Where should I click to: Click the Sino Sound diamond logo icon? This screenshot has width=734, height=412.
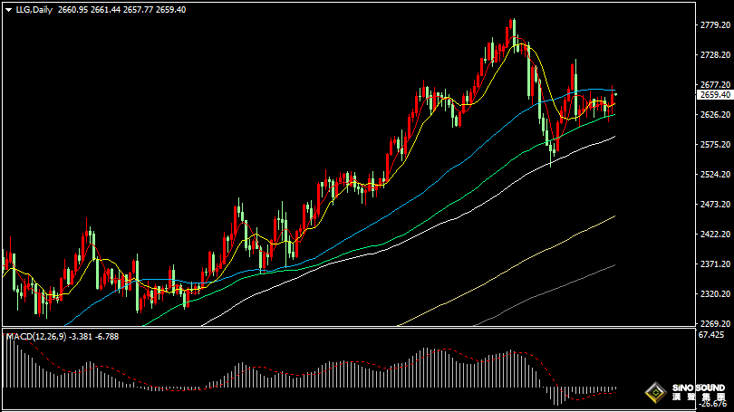(655, 392)
